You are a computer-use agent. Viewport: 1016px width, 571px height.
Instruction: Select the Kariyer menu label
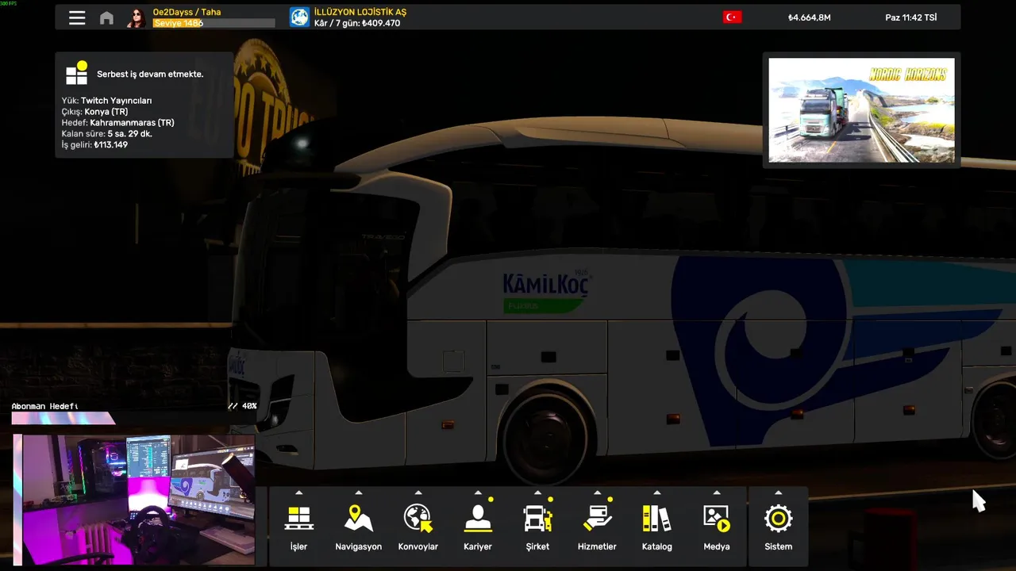click(x=478, y=546)
